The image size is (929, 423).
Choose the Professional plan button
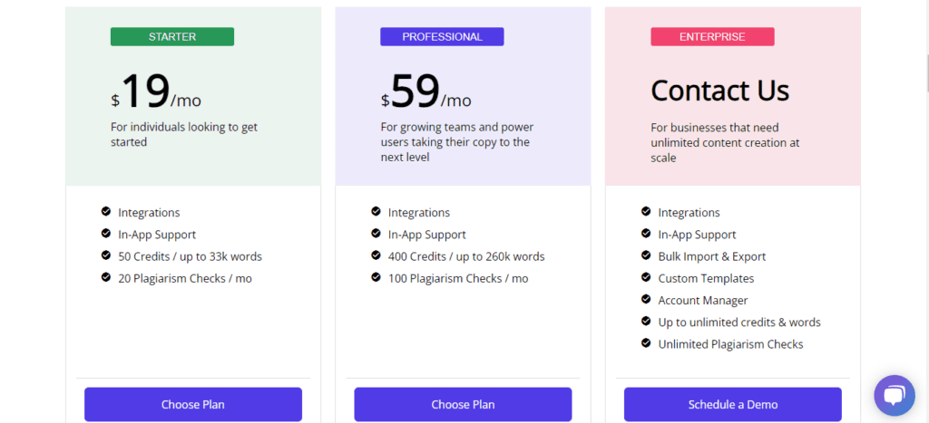pyautogui.click(x=463, y=405)
